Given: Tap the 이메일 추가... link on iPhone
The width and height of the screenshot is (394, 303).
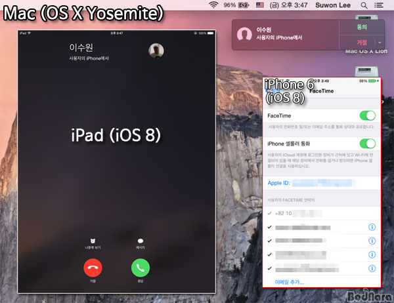Looking at the screenshot, I should point(289,282).
